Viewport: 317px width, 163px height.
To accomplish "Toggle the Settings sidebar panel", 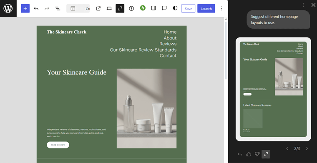I will (x=153, y=8).
